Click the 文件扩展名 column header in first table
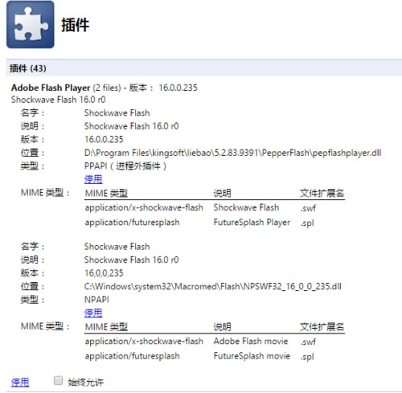Screen dimensions: 402x393 322,193
